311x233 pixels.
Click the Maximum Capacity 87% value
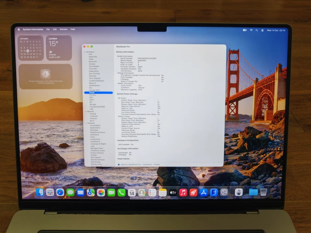pos(140,90)
